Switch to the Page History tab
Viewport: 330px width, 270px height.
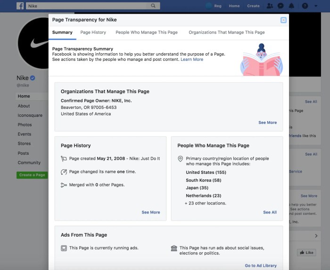pyautogui.click(x=93, y=33)
